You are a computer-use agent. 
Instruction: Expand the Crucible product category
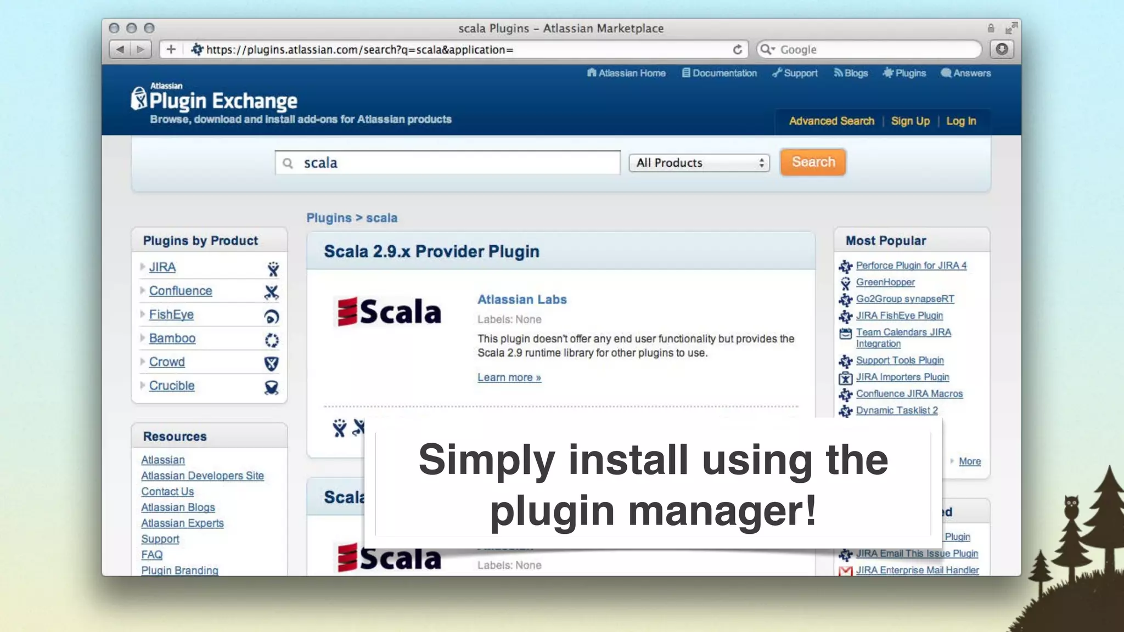[x=143, y=385]
